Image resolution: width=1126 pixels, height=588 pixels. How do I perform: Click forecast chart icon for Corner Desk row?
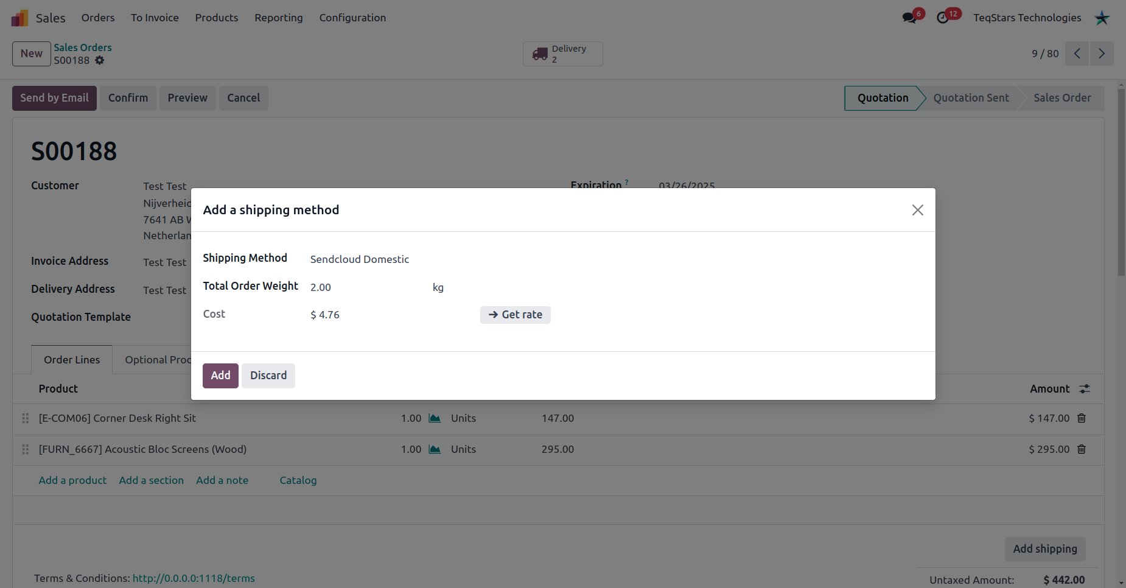pos(435,418)
